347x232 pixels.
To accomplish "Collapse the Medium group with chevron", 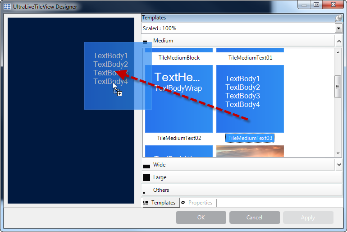I will 338,41.
